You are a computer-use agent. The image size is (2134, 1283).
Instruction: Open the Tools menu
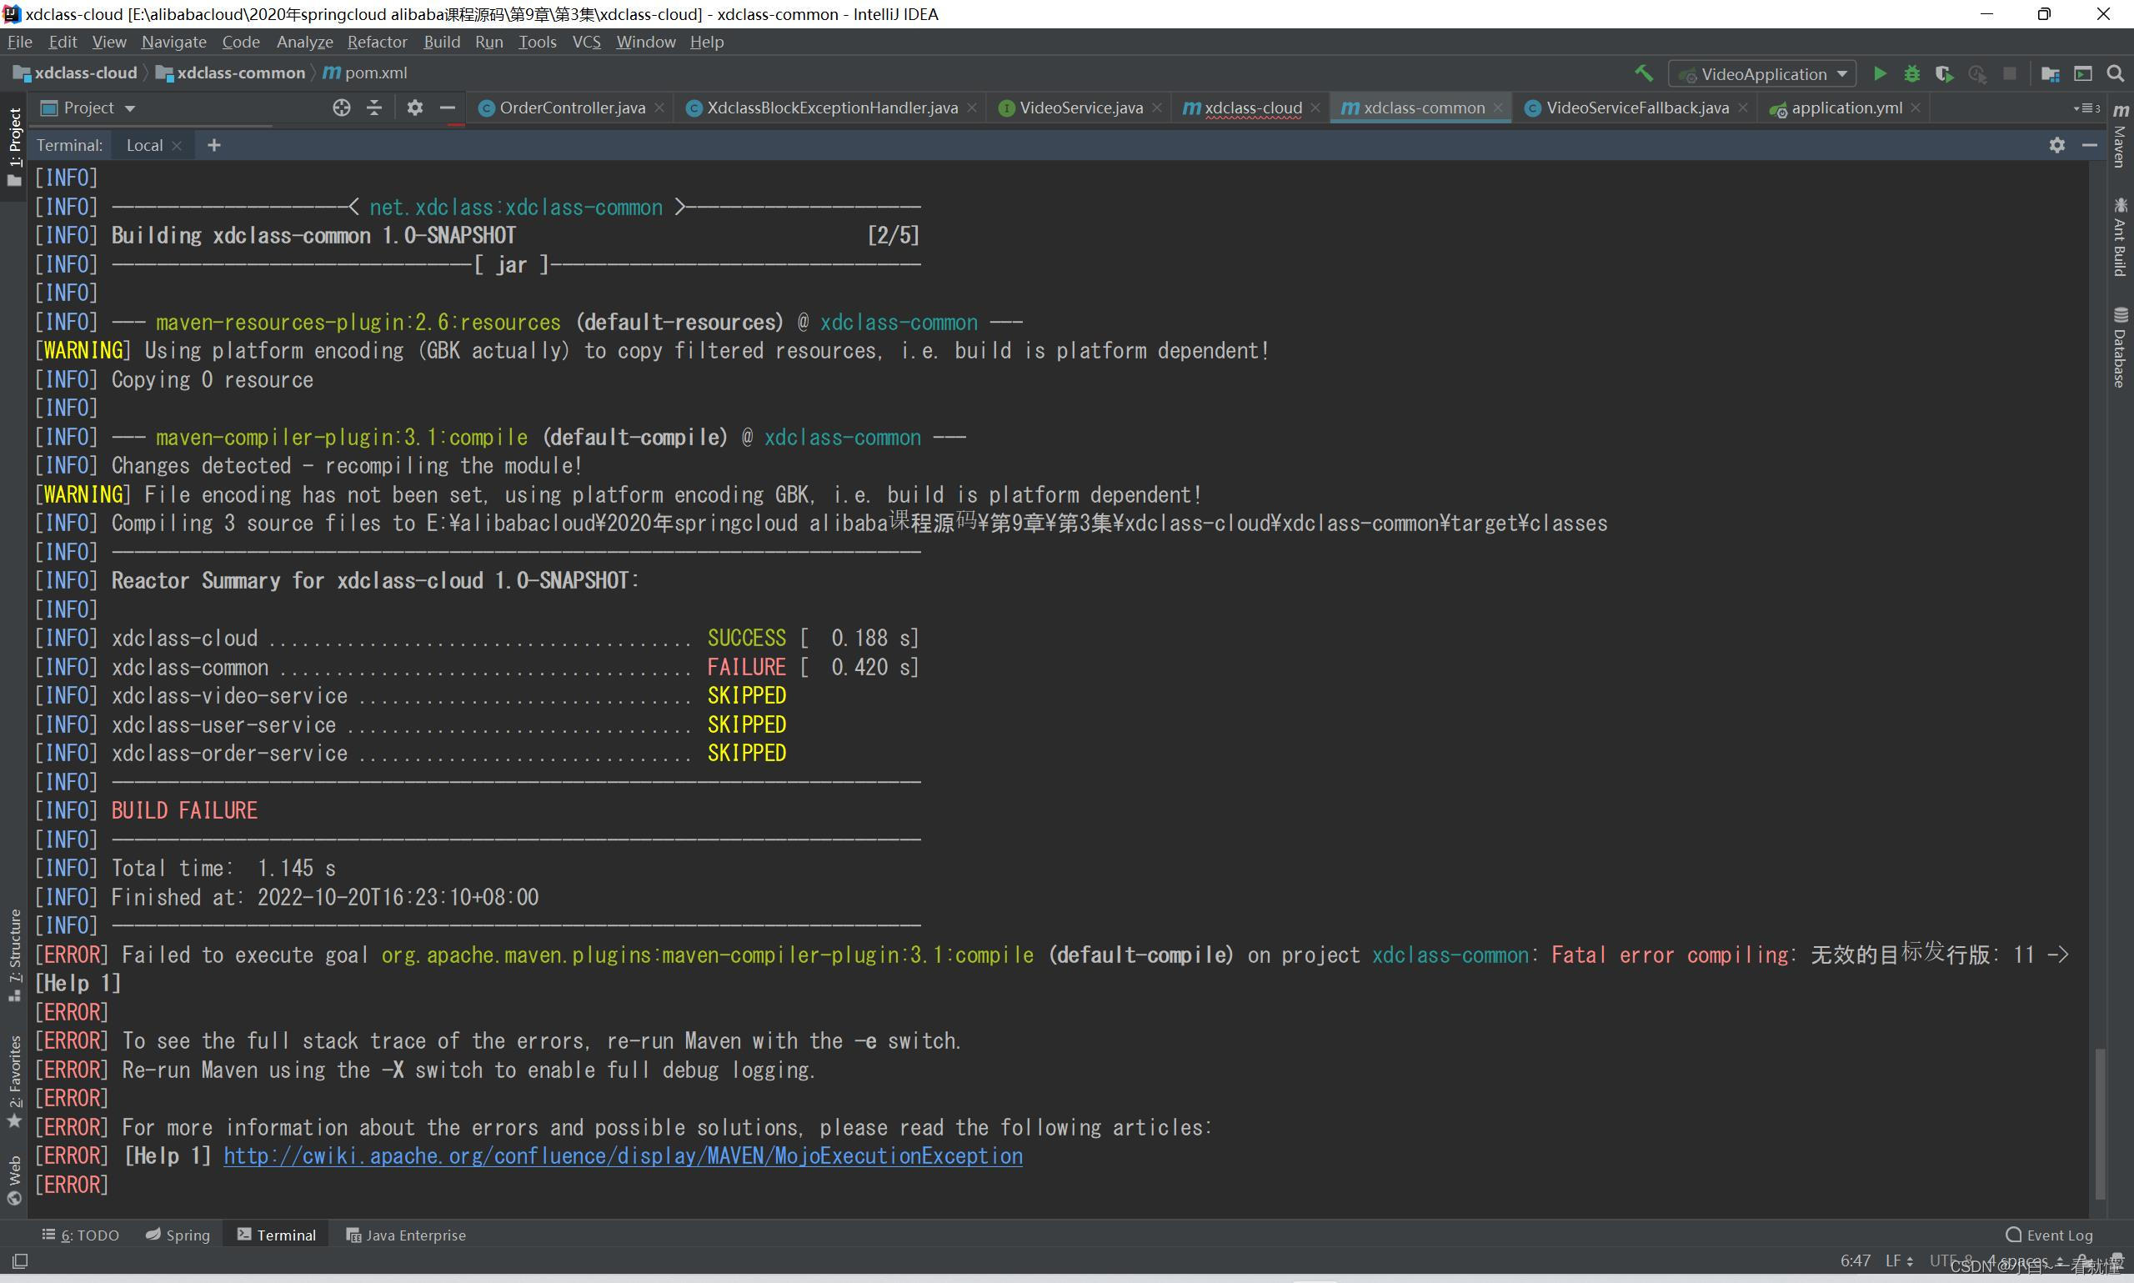coord(537,42)
